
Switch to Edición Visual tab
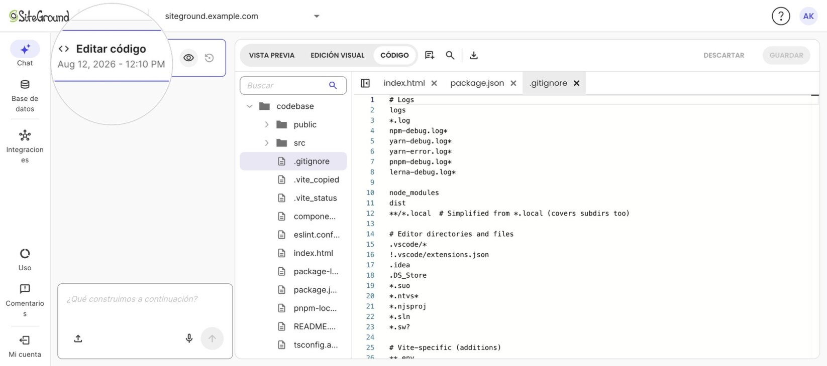tap(338, 55)
